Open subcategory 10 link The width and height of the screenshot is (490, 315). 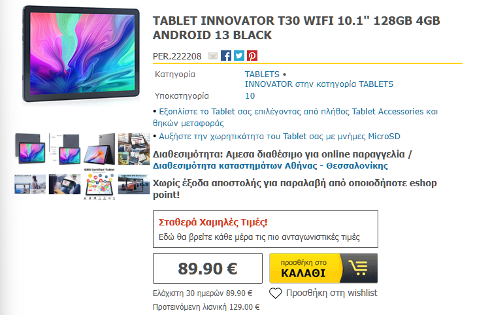point(250,96)
